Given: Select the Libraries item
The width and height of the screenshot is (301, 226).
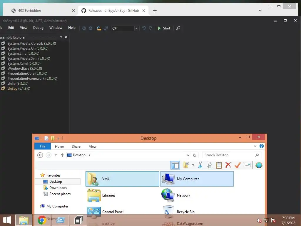Looking at the screenshot, I should pos(122,195).
